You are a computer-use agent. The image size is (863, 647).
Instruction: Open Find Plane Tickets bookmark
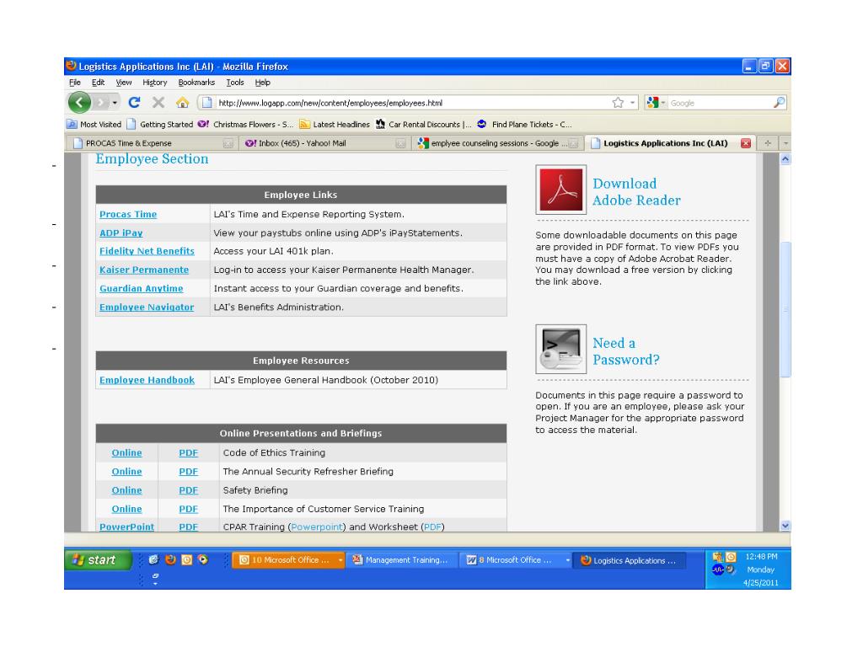525,125
